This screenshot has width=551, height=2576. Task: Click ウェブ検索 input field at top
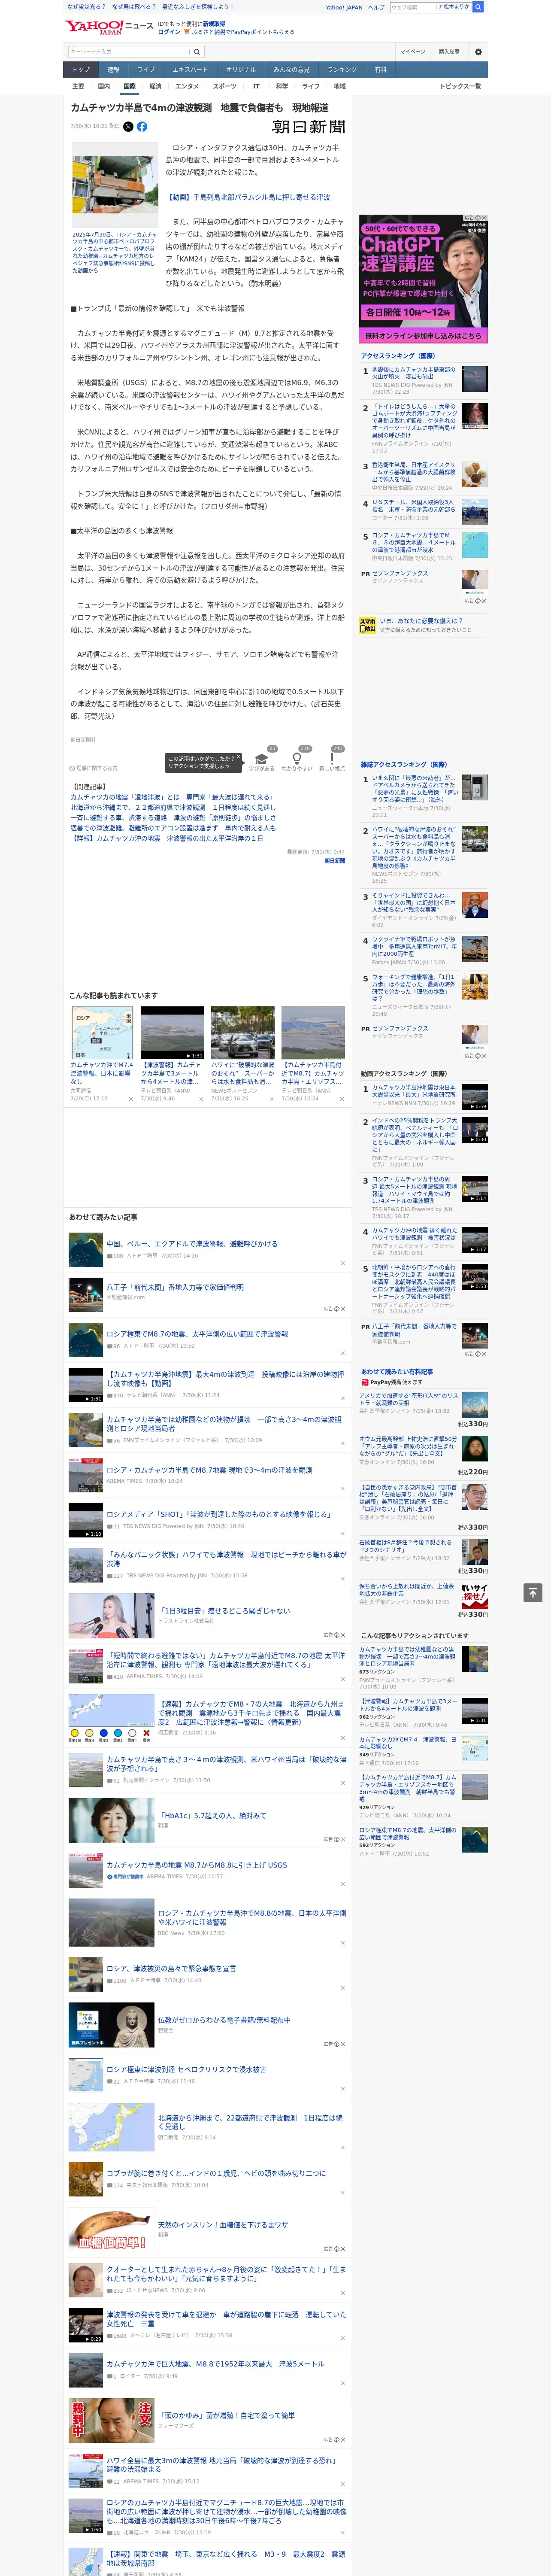tap(413, 7)
